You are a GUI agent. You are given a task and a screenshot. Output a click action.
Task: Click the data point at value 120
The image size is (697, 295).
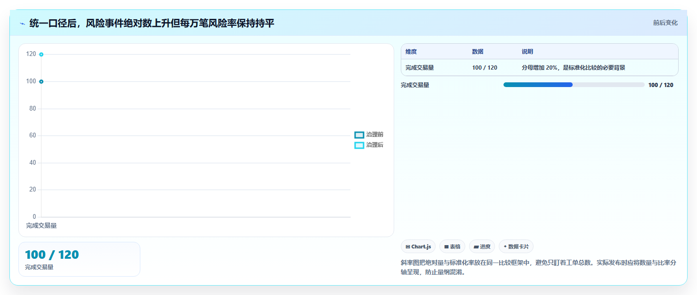[x=41, y=55]
